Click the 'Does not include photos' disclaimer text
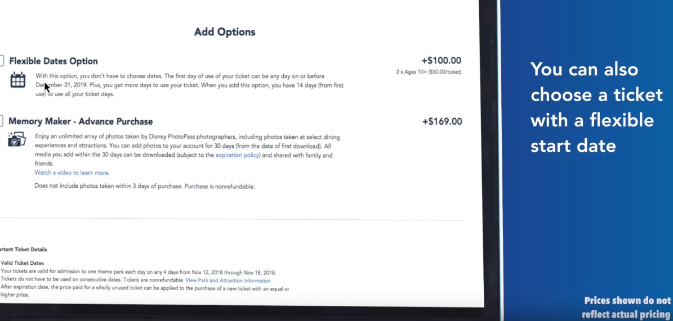This screenshot has width=673, height=321. click(145, 187)
